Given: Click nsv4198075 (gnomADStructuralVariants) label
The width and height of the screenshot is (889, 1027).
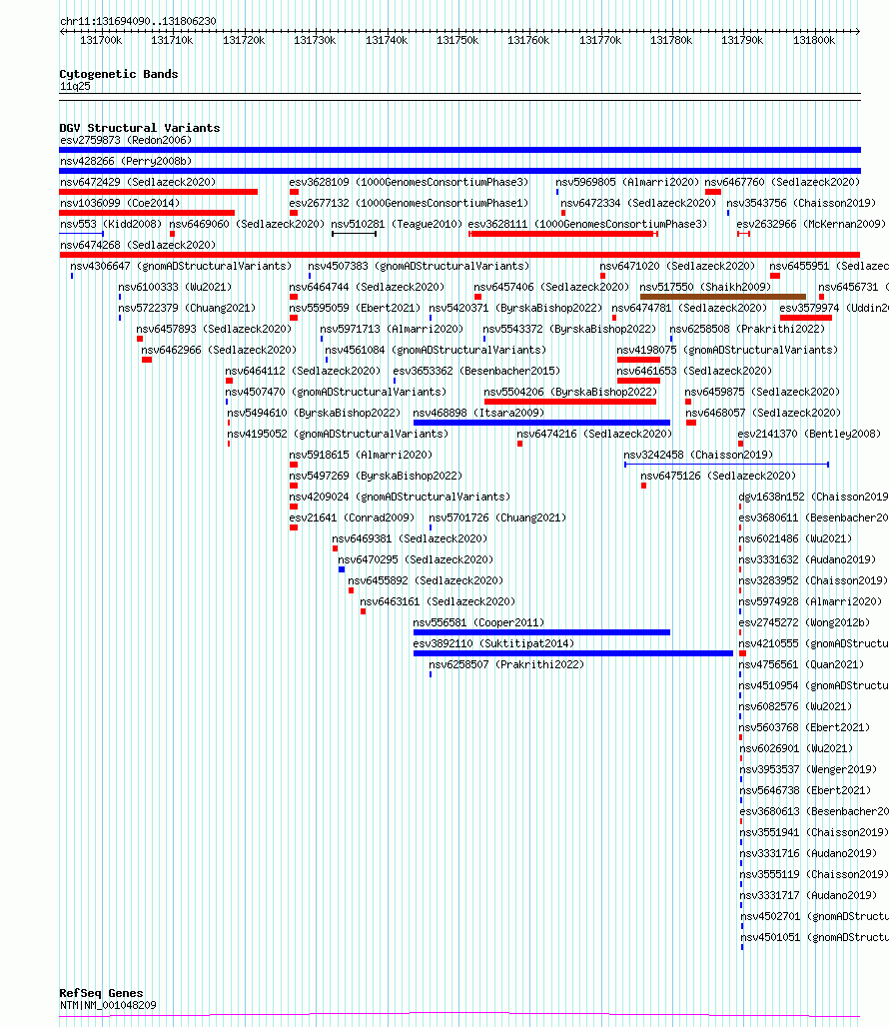Looking at the screenshot, I should point(727,350).
